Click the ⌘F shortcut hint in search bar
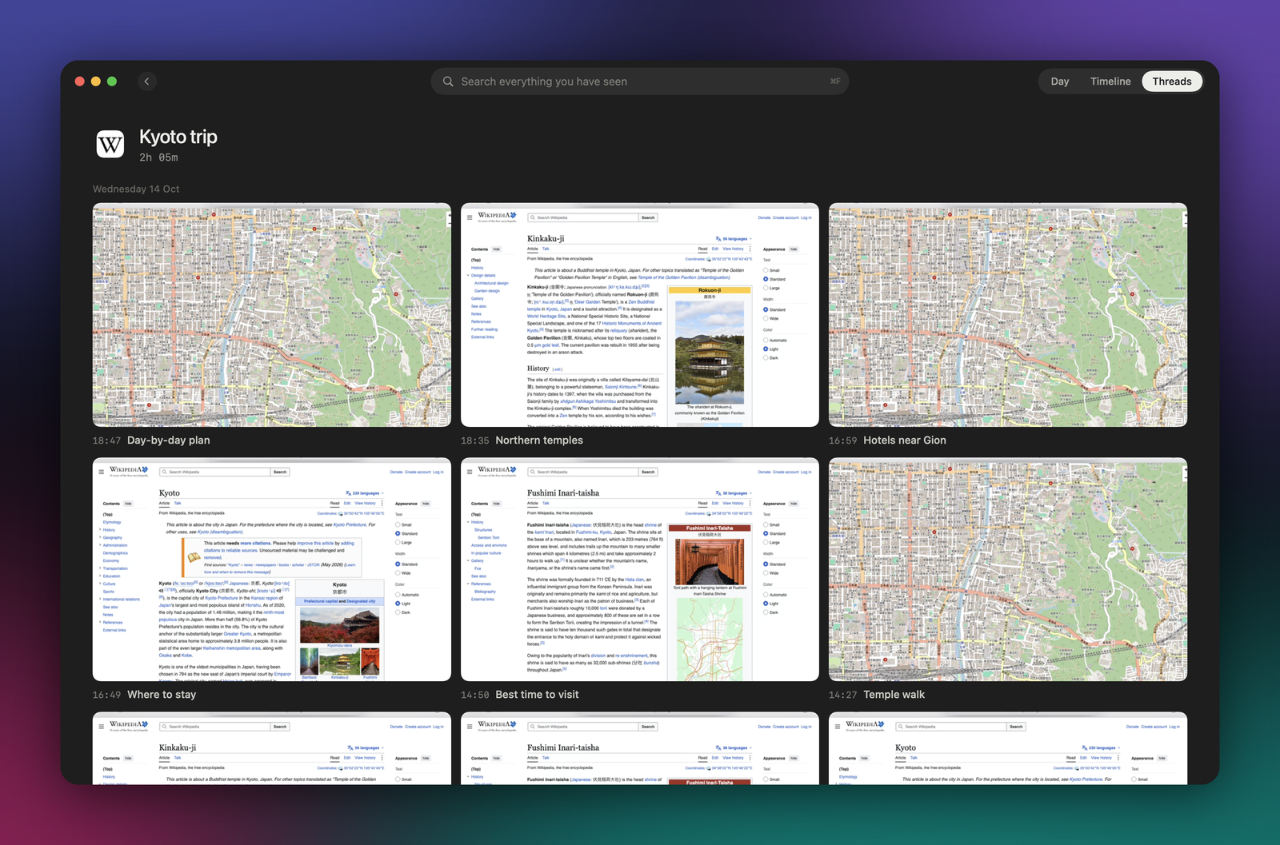Image resolution: width=1280 pixels, height=845 pixels. coord(834,82)
